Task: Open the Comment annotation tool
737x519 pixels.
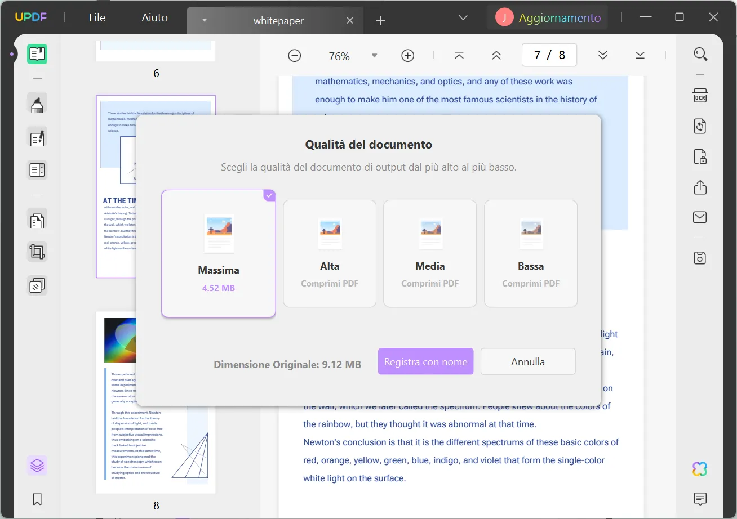Action: (x=37, y=104)
